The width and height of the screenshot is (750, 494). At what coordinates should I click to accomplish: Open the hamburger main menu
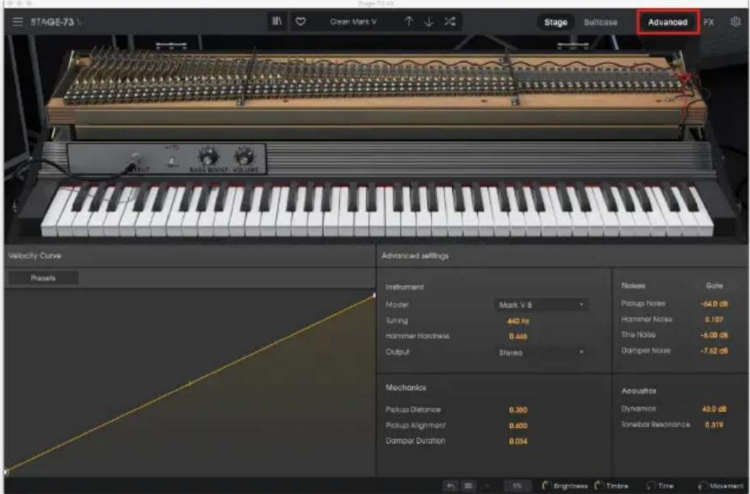click(x=17, y=22)
